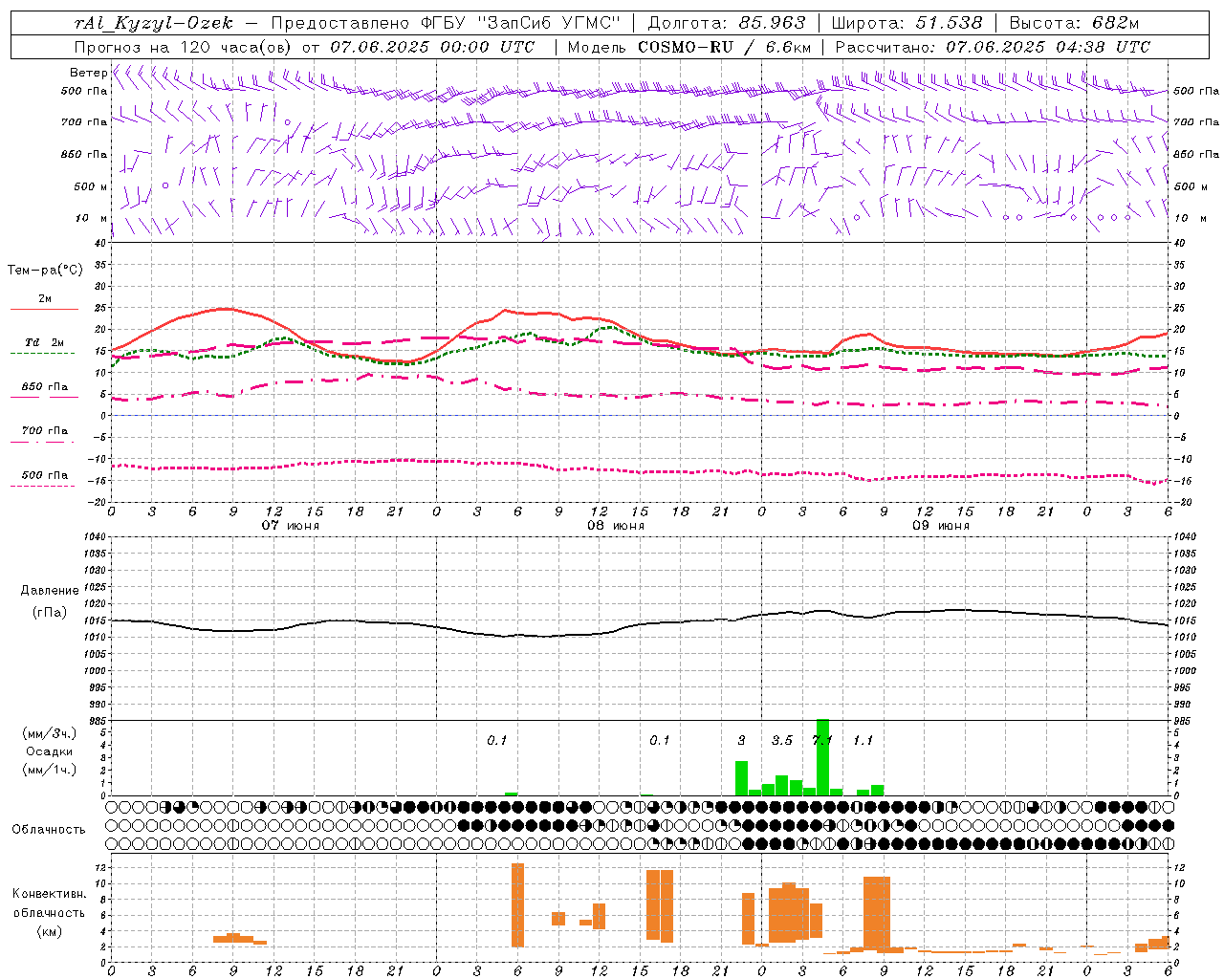
Task: Click the Тем-ра(°C) temperature axis label
Action: click(x=45, y=271)
